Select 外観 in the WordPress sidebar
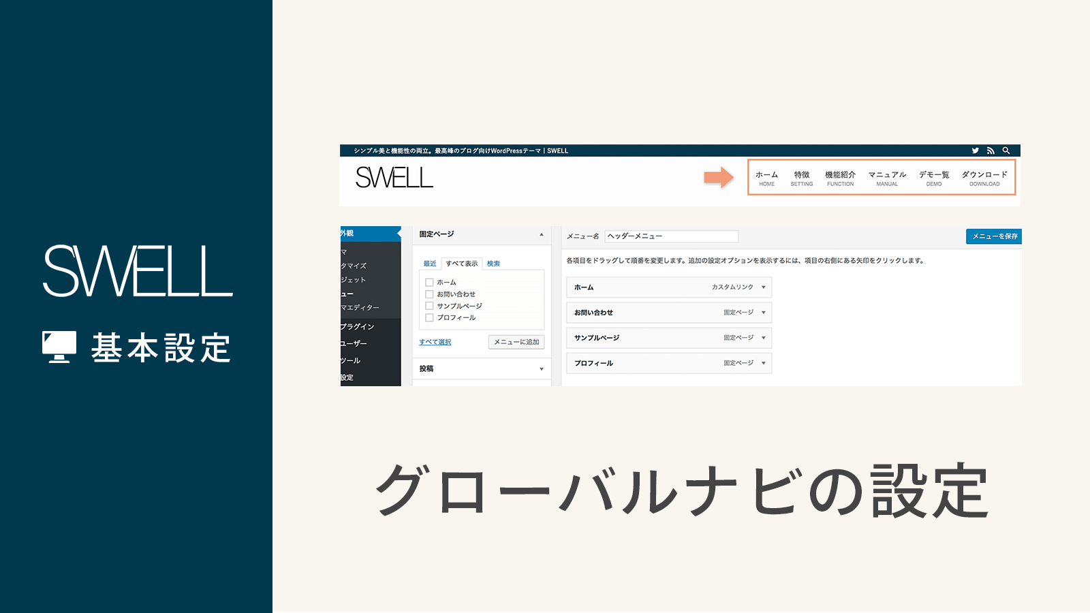1090x613 pixels. (x=371, y=234)
